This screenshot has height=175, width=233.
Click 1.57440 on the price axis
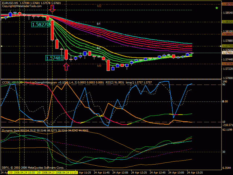click(228, 59)
